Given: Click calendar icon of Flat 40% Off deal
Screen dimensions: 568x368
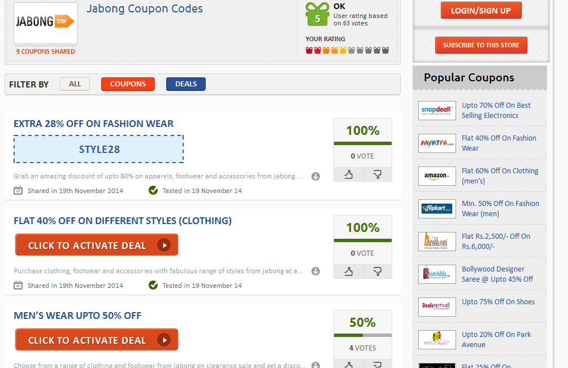Looking at the screenshot, I should click(x=18, y=285).
